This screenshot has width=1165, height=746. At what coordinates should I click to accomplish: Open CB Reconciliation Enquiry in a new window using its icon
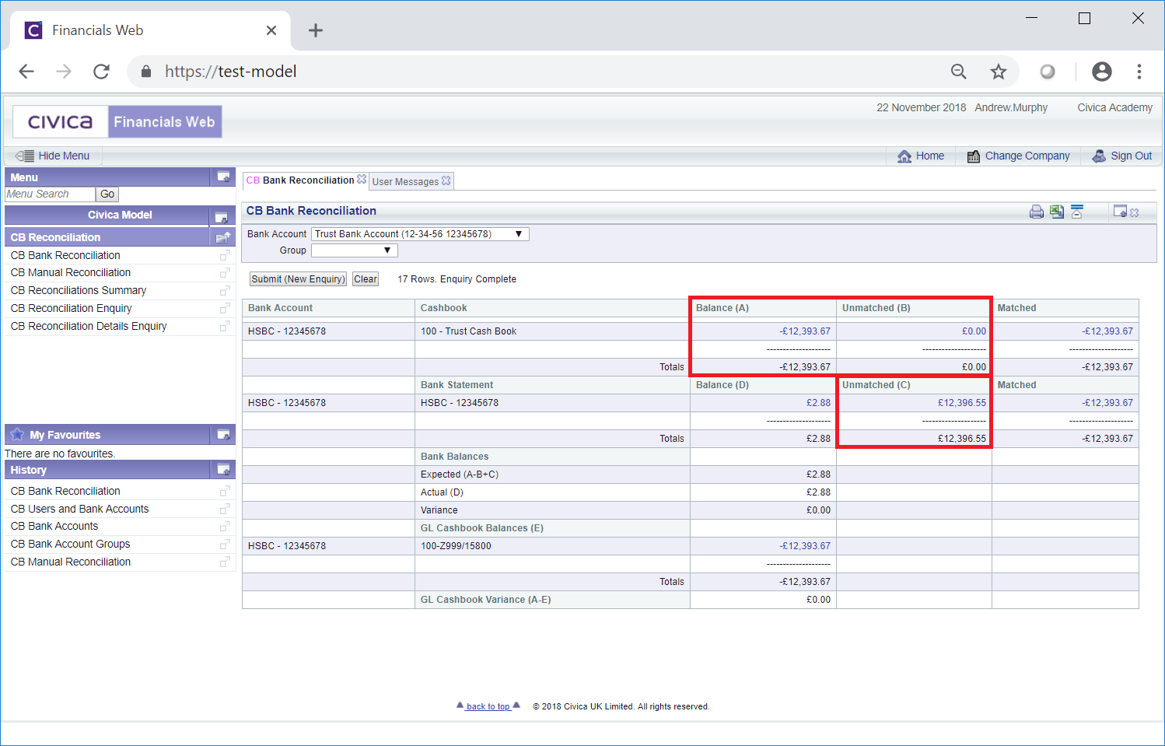click(x=225, y=309)
